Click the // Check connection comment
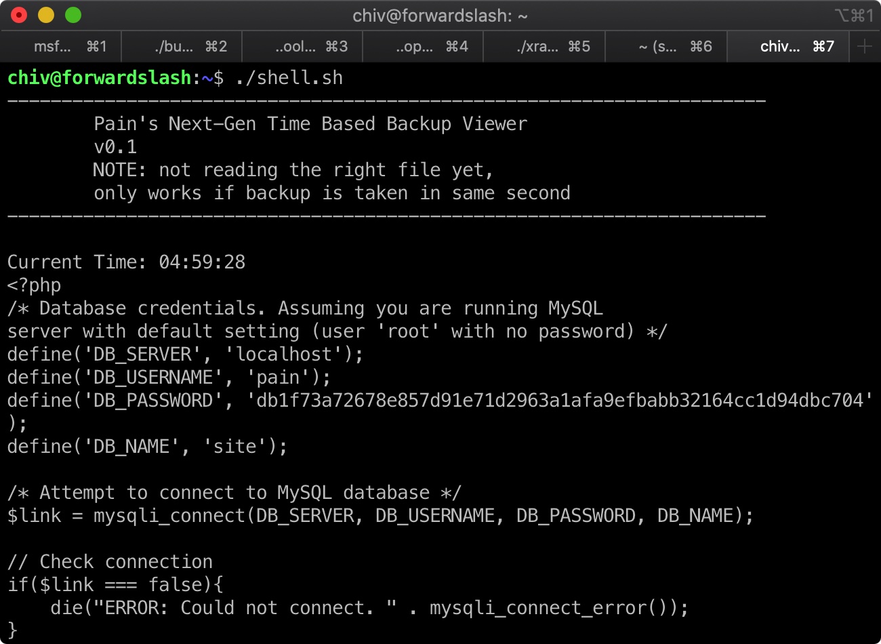Screen dimensions: 881x644 110,561
